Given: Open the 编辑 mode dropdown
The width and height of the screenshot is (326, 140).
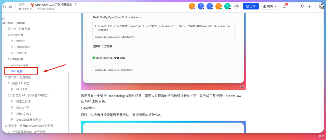Looking at the screenshot, I should (x=270, y=6).
